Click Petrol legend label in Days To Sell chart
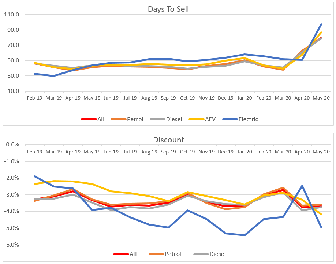336x264 pixels. (x=136, y=119)
